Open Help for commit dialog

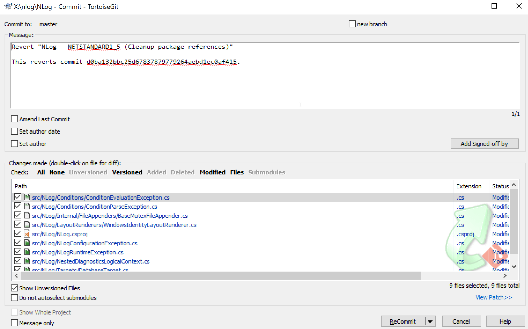pos(505,321)
